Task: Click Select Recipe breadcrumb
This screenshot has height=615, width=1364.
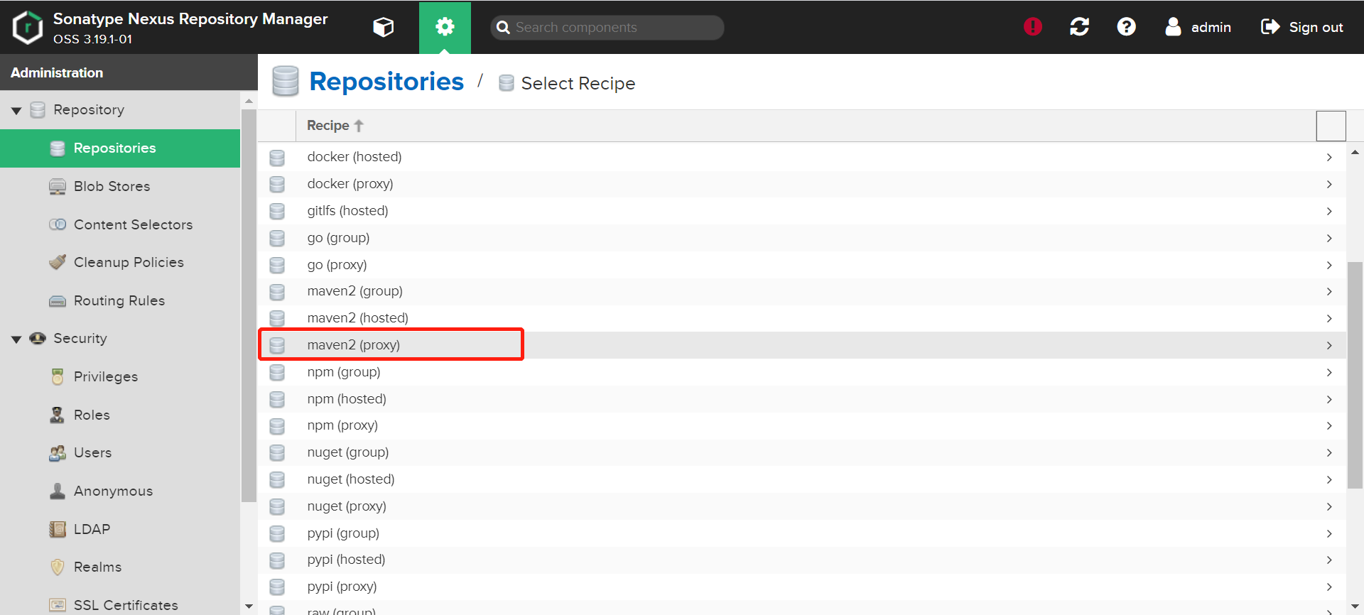Action: click(x=578, y=84)
